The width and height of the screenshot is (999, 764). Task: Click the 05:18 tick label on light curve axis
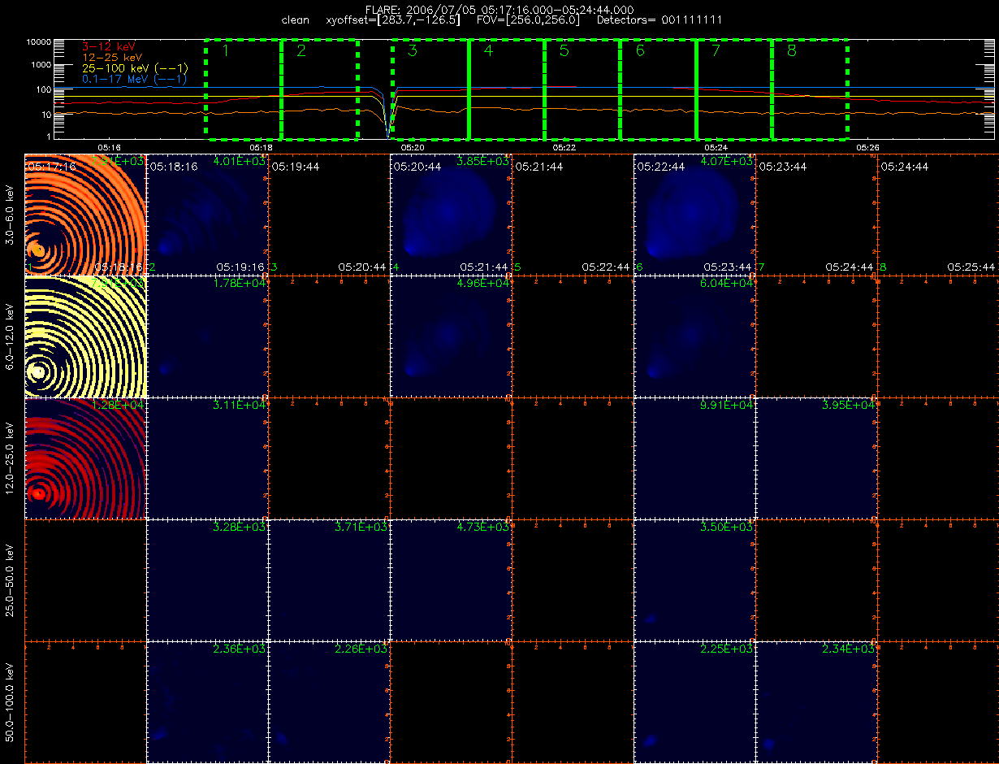(261, 147)
